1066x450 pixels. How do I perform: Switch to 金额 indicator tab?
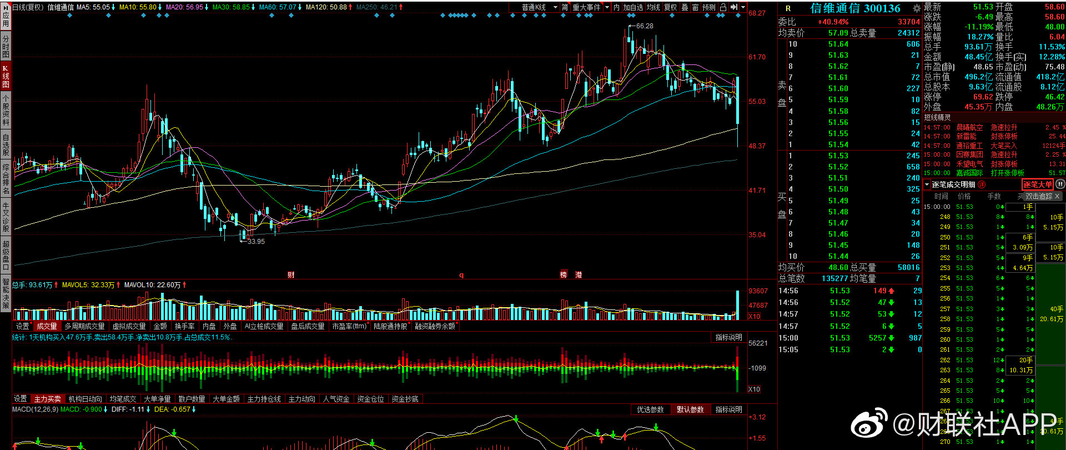[x=160, y=326]
